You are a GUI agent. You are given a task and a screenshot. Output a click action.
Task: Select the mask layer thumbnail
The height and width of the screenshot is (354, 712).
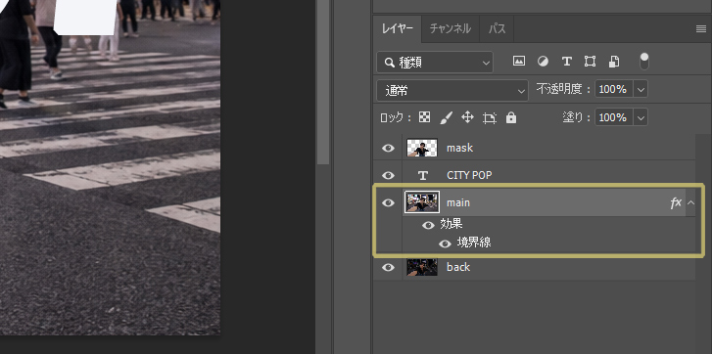pyautogui.click(x=422, y=148)
